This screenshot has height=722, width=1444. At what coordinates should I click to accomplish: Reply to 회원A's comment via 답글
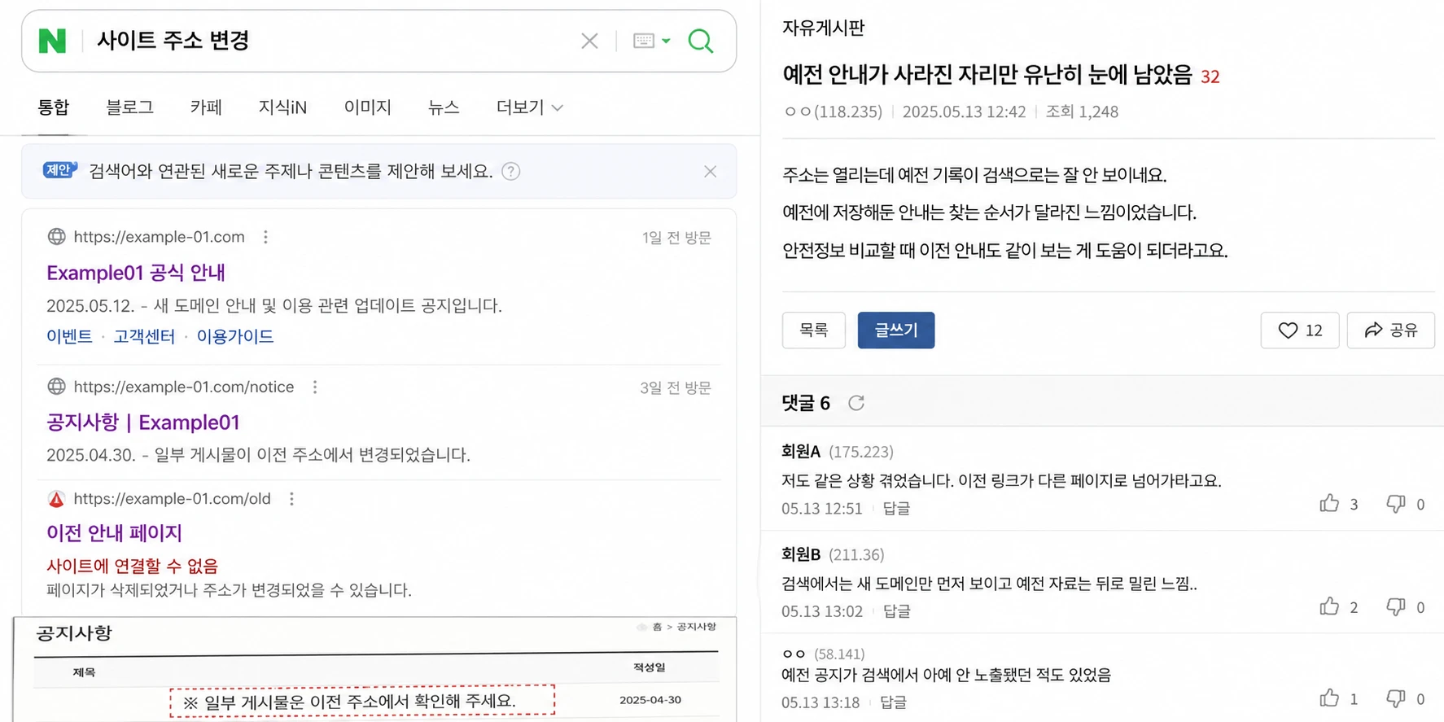click(x=897, y=509)
